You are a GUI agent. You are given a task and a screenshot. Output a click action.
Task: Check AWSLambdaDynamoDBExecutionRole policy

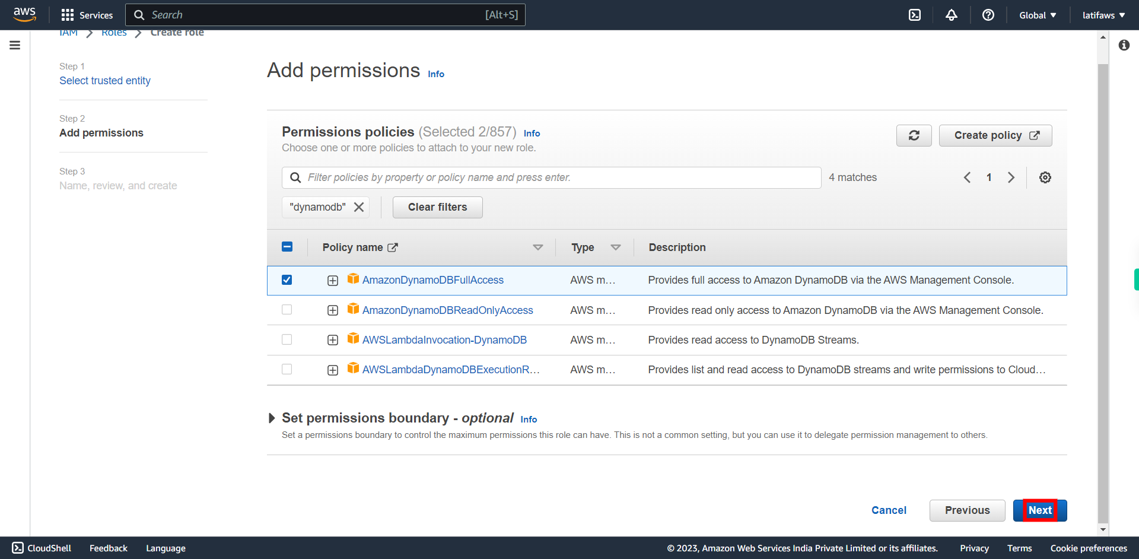[x=287, y=369]
